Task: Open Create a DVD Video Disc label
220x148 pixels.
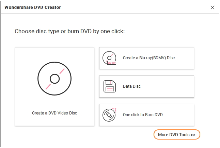Action: (x=54, y=113)
